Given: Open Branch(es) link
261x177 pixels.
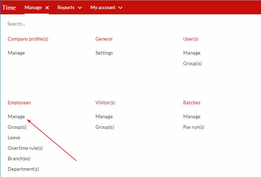Looking at the screenshot, I should 19,159.
